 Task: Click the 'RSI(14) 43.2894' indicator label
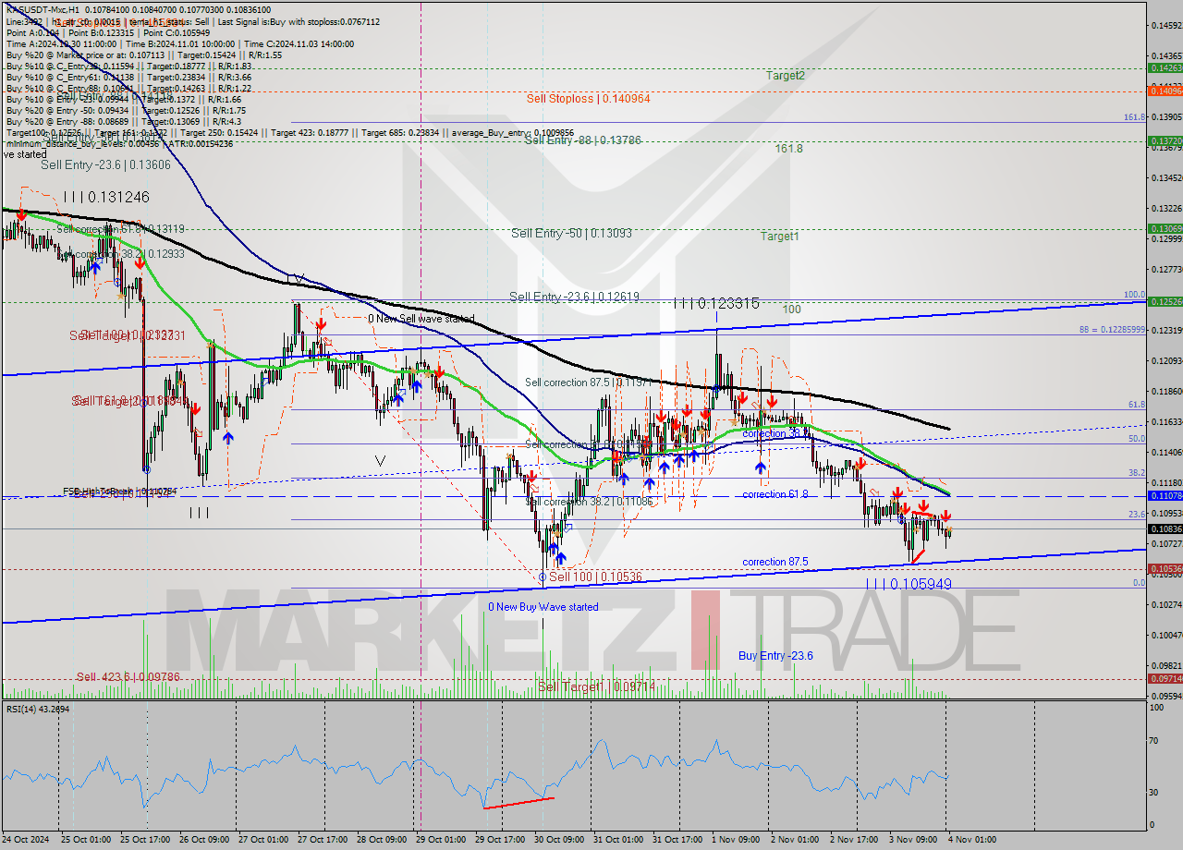(x=38, y=709)
